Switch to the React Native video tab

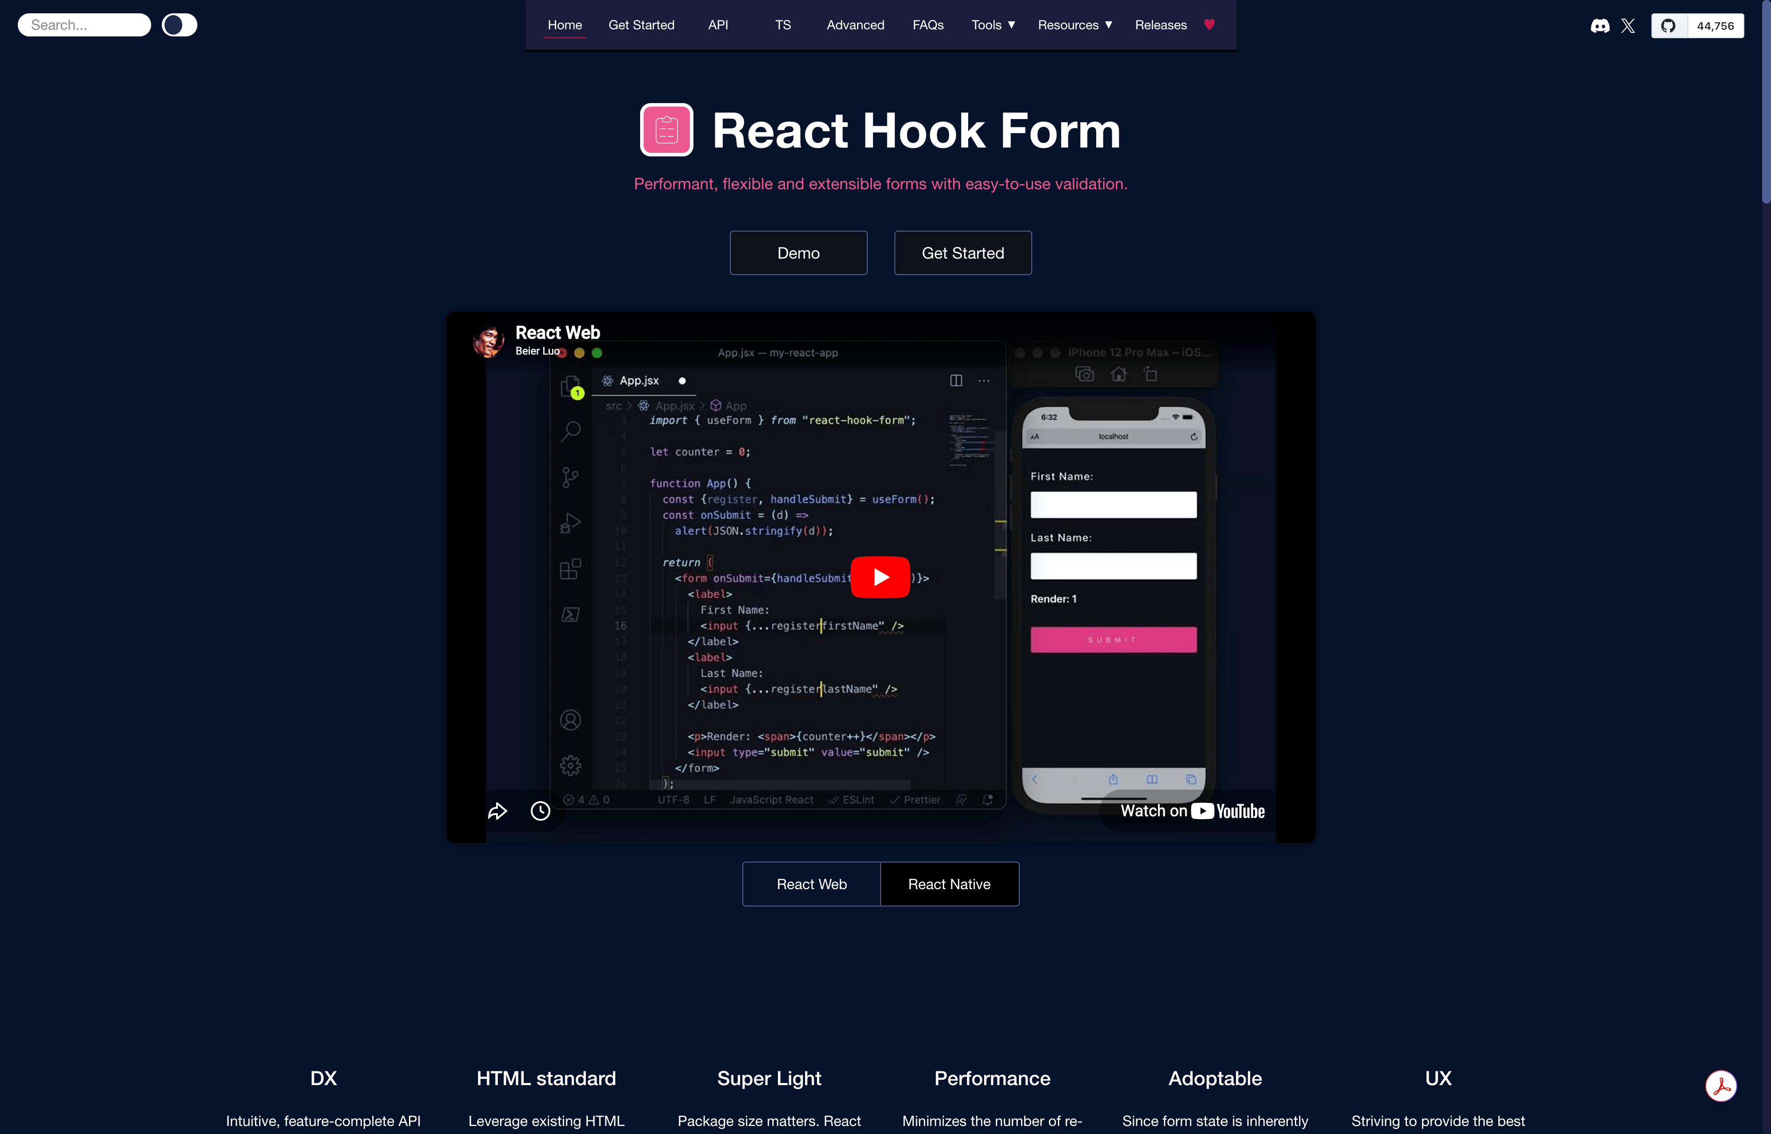coord(950,884)
